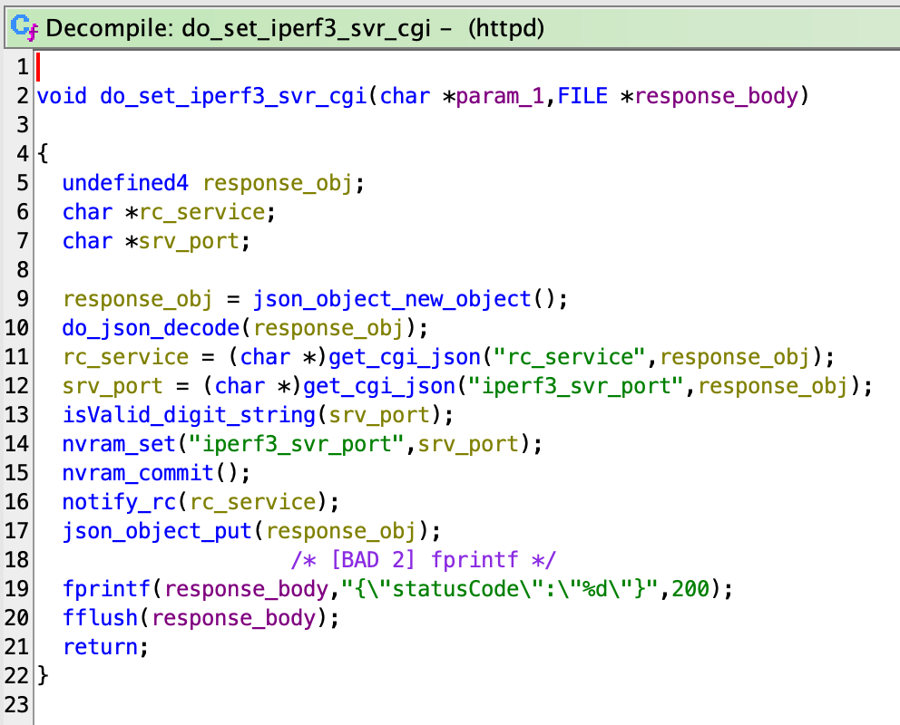This screenshot has height=725, width=900.
Task: Click the Decompile panel C icon
Action: point(24,27)
